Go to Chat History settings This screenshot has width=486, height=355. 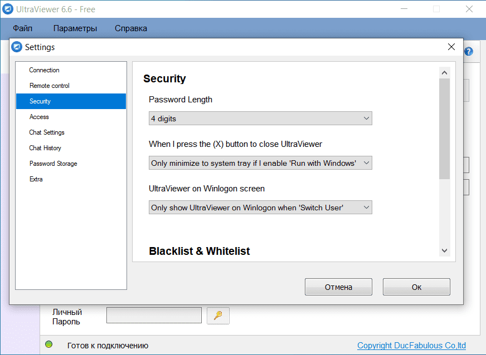point(45,148)
